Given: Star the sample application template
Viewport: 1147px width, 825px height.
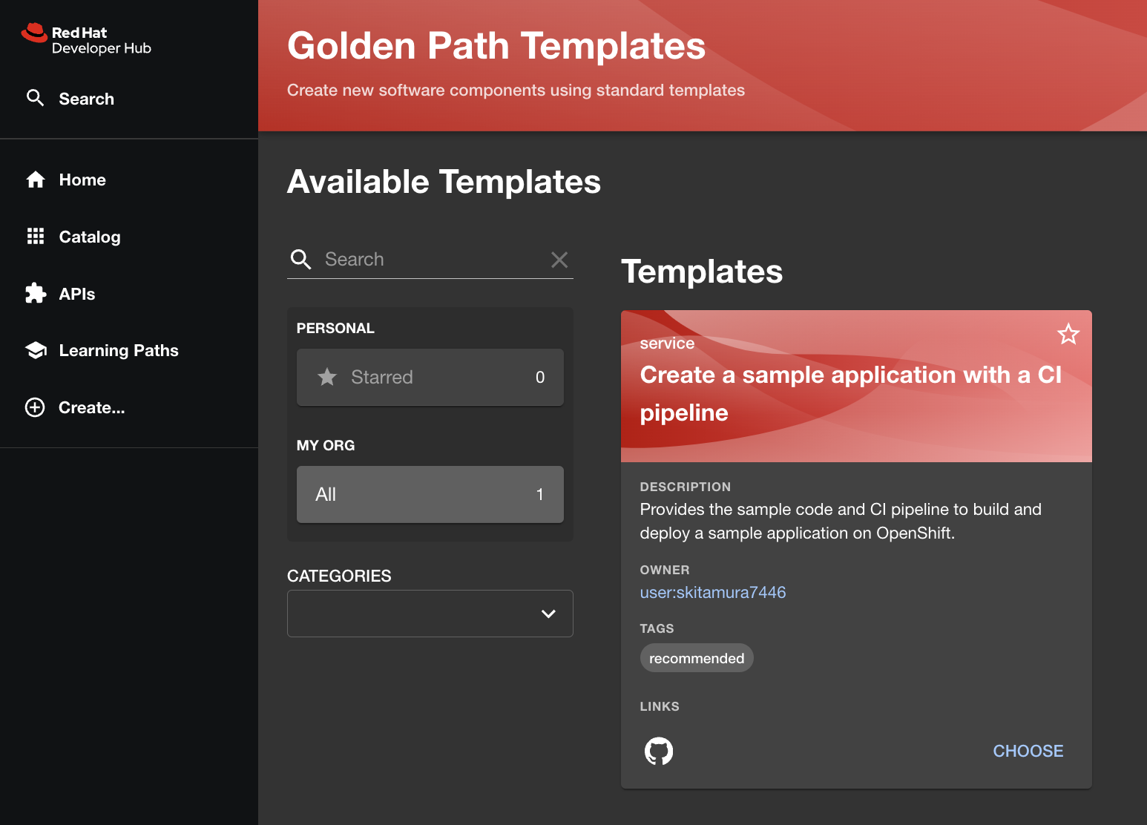Looking at the screenshot, I should coord(1068,334).
